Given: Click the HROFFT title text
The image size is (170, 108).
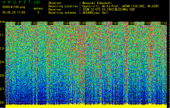Looking at the screenshot, I should 17,2.
